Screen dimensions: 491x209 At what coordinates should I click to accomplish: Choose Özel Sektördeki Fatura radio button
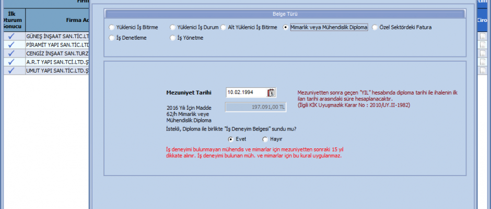[x=375, y=27]
